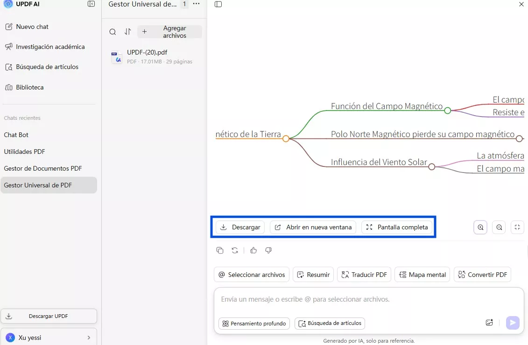The height and width of the screenshot is (345, 528).
Task: Collapse the circle of Influencia del Viento Solar
Action: click(x=432, y=166)
